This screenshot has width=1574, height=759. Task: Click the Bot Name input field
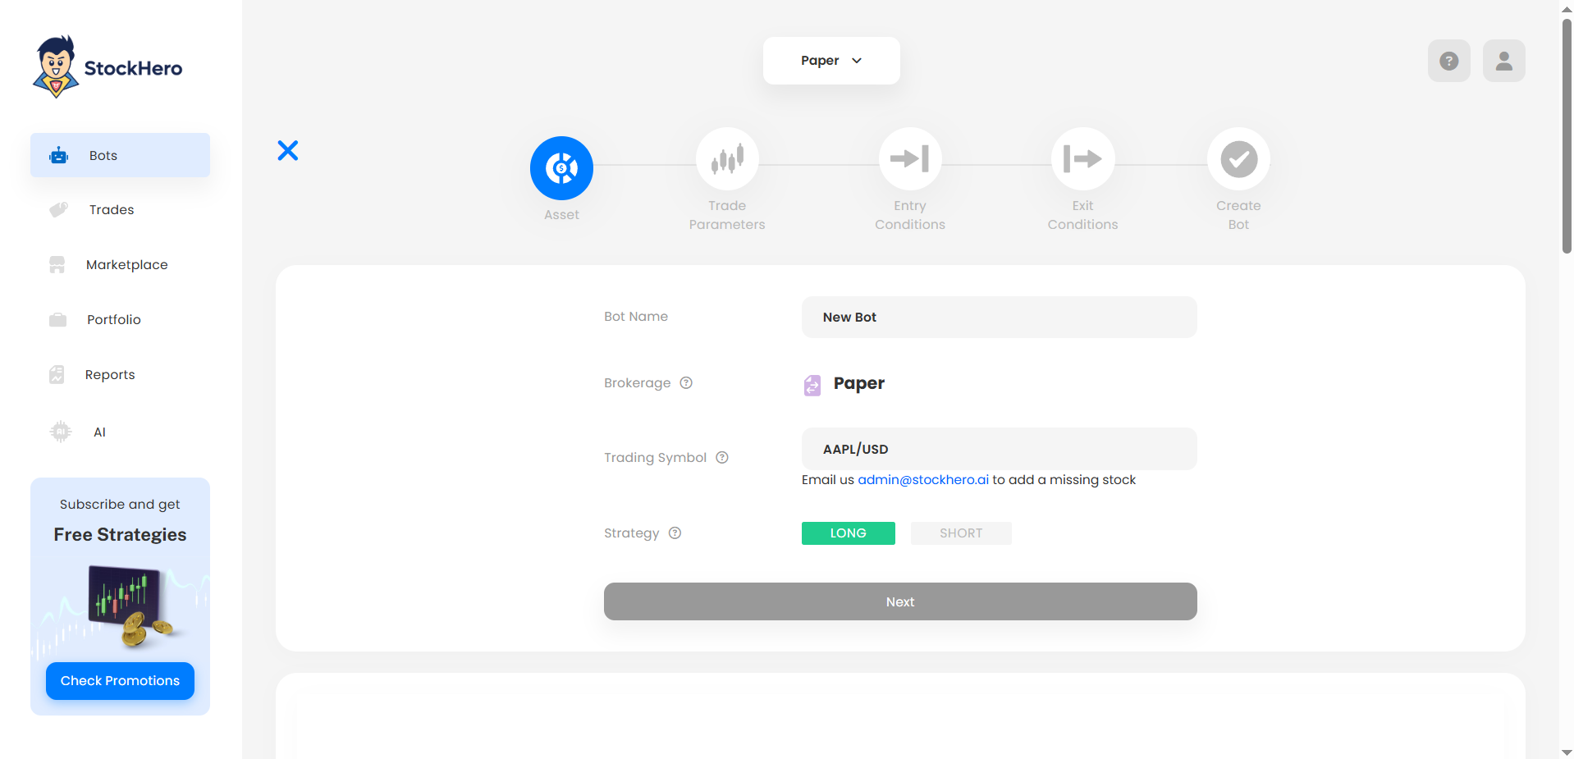(x=999, y=318)
